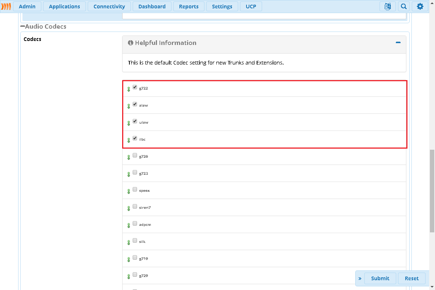Click the Reset button

click(x=411, y=278)
